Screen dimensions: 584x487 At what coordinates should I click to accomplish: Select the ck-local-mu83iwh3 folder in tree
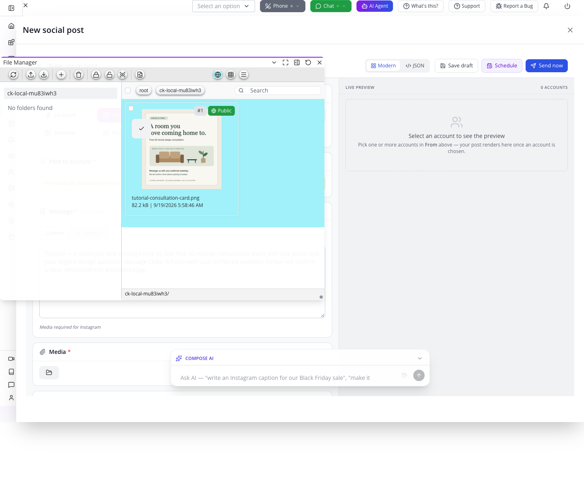(x=60, y=93)
